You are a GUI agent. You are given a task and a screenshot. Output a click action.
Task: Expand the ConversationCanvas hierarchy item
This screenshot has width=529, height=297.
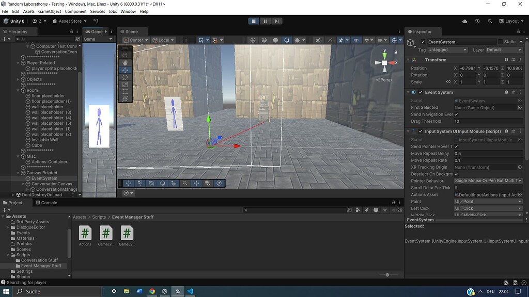22,184
